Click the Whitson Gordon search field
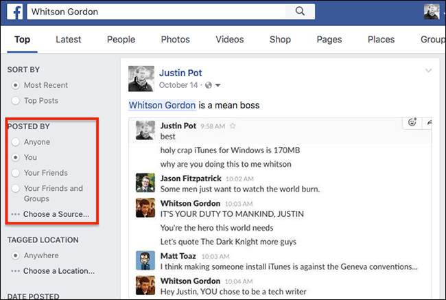The width and height of the screenshot is (446, 300). click(x=156, y=12)
